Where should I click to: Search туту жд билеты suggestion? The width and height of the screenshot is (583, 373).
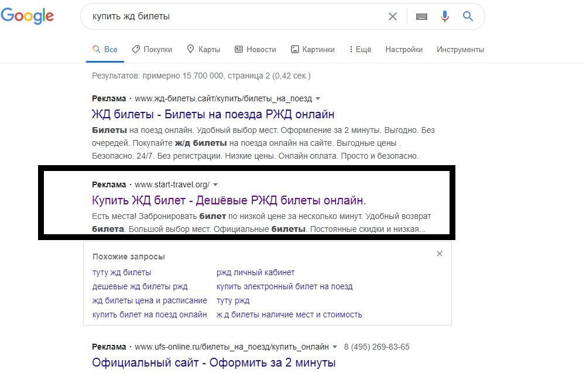tap(122, 272)
